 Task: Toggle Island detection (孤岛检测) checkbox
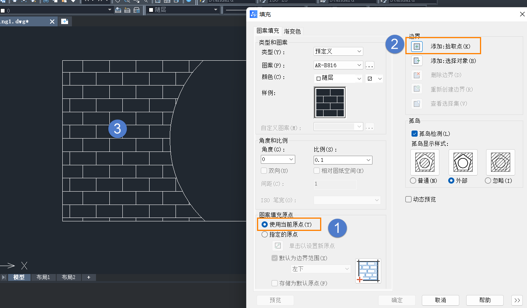pyautogui.click(x=414, y=134)
